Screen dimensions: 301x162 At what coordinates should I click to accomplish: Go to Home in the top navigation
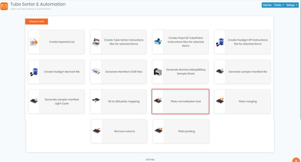click(x=267, y=5)
